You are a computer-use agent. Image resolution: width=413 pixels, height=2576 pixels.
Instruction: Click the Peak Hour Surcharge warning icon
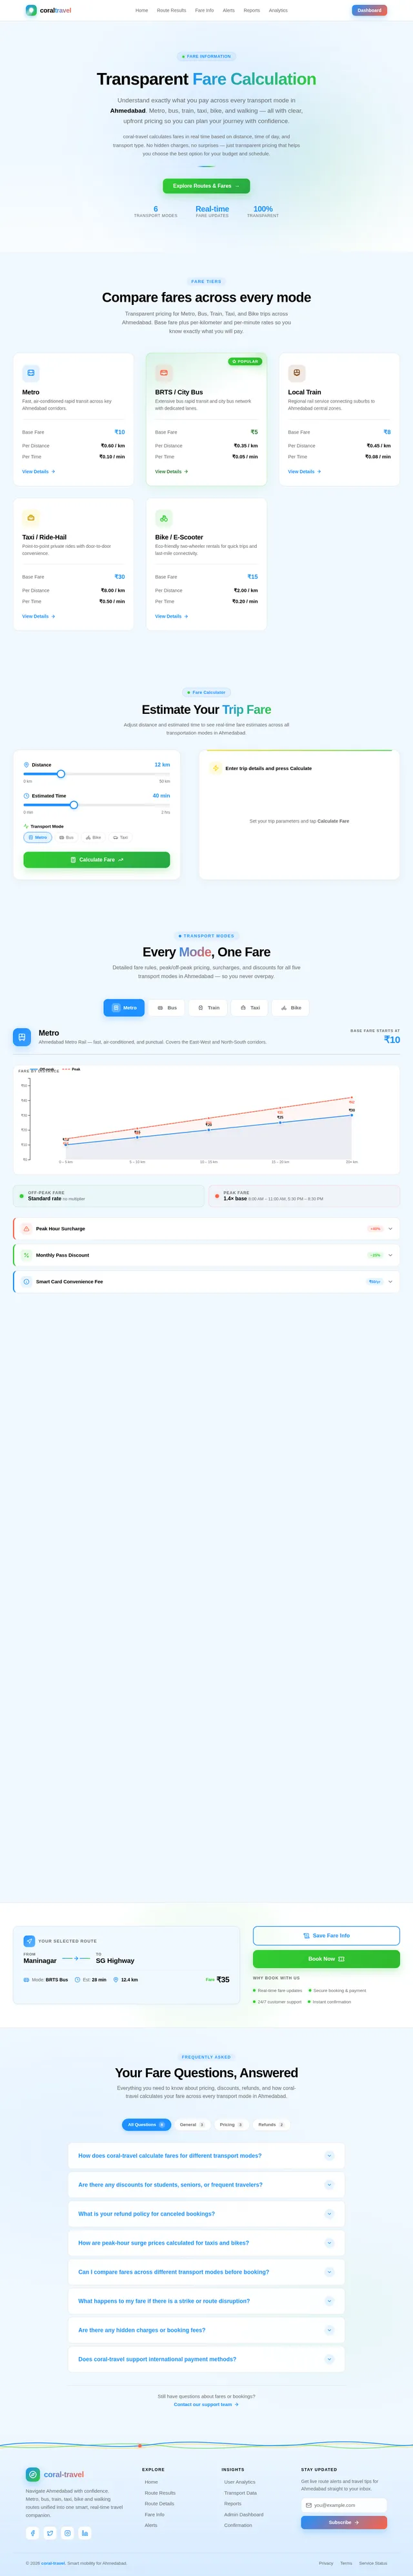point(26,1228)
